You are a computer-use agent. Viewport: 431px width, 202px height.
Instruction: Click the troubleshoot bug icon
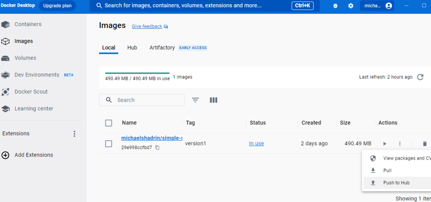(x=335, y=6)
